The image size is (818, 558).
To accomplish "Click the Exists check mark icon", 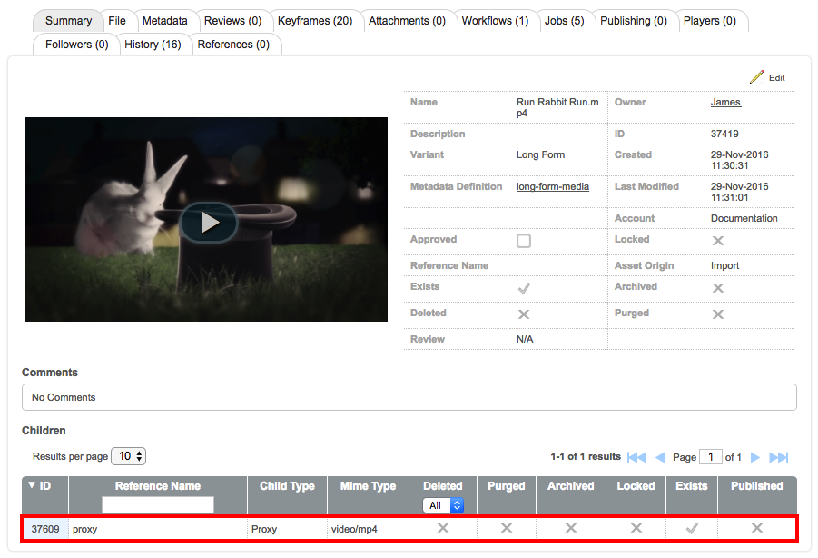I will click(523, 286).
